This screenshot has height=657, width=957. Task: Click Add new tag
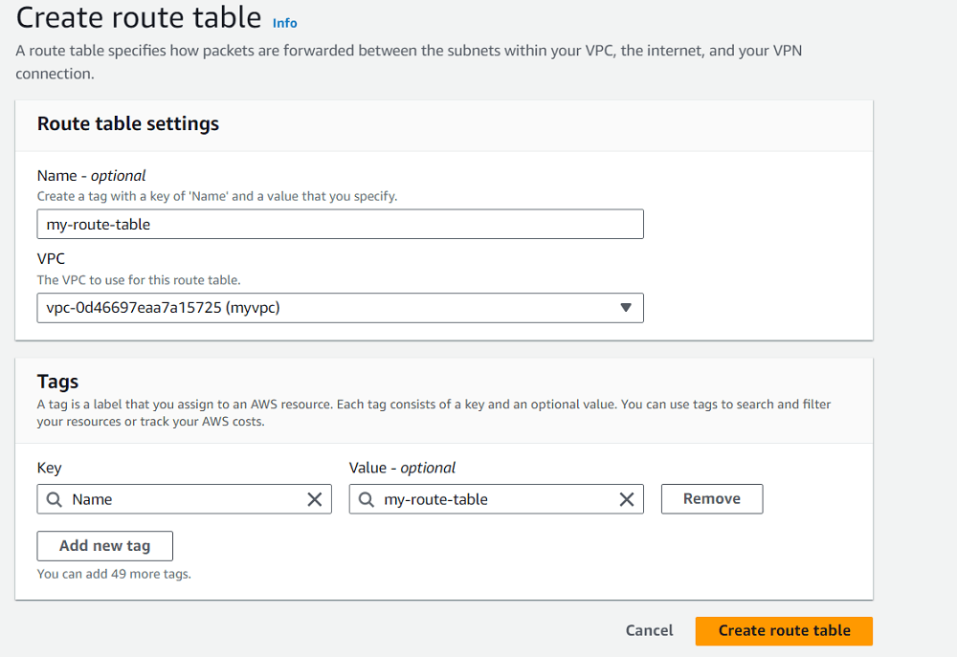104,546
